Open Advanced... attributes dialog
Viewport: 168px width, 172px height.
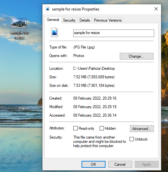(x=142, y=128)
